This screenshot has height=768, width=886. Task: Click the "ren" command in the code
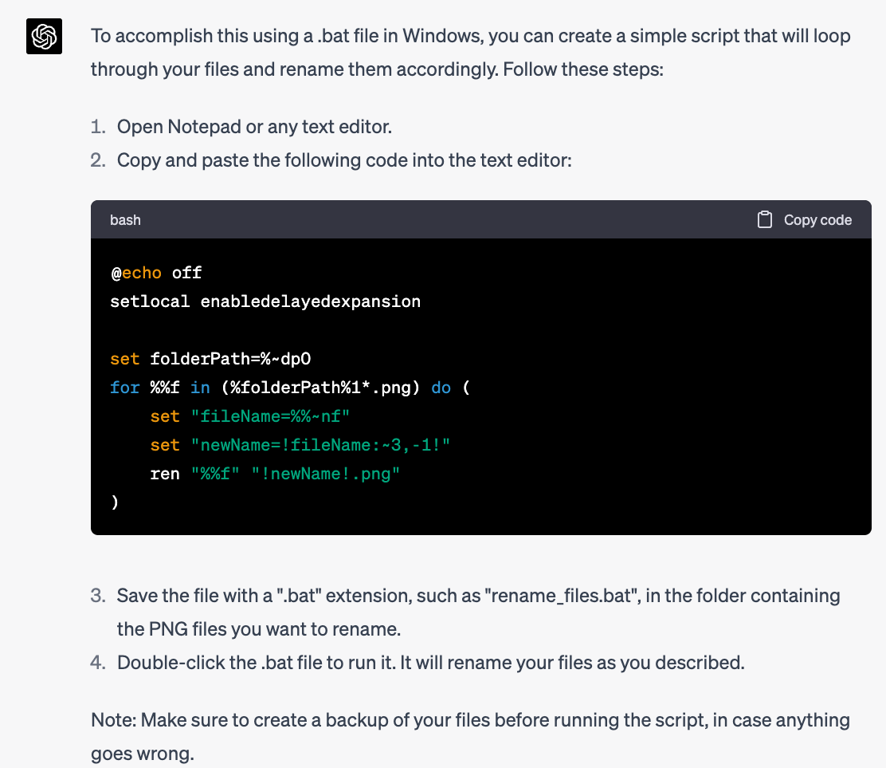point(165,474)
